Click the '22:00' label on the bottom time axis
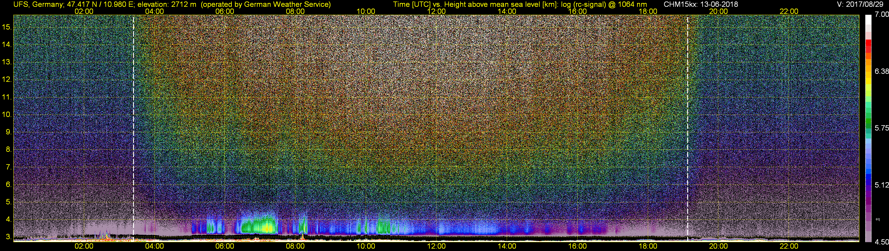This screenshot has width=889, height=251. pyautogui.click(x=789, y=246)
